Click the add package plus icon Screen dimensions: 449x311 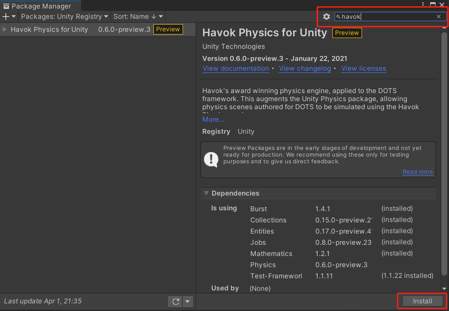coord(6,17)
